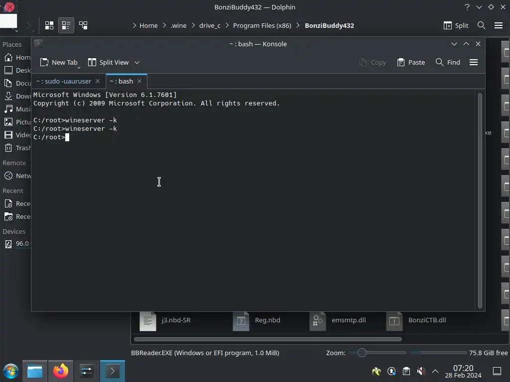
Task: Open Split View dropdown arrow
Action: pos(137,62)
